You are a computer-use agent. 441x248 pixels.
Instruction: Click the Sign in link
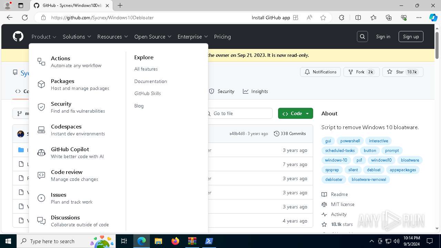pyautogui.click(x=383, y=37)
